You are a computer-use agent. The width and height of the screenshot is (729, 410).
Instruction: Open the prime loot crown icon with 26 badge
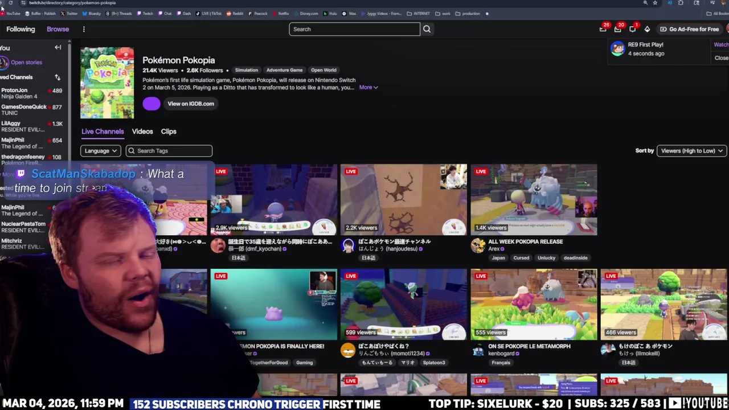[x=603, y=29]
